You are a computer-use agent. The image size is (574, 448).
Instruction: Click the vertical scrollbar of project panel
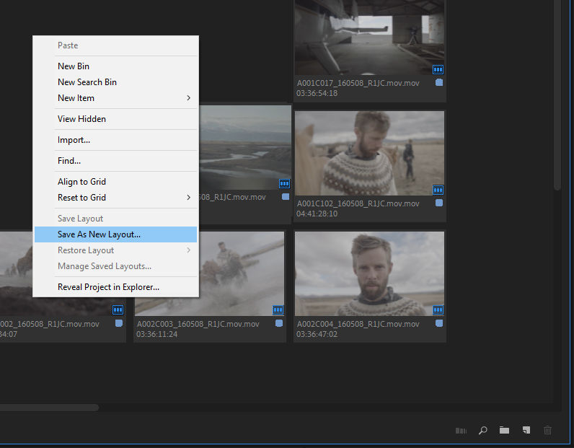pyautogui.click(x=557, y=95)
